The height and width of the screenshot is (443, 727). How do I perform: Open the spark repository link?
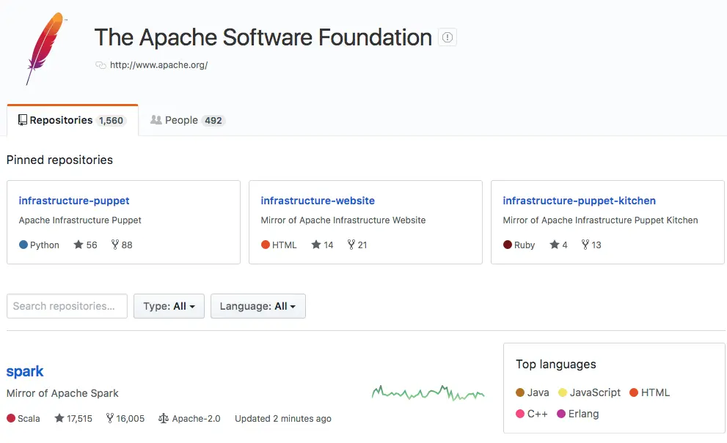(25, 371)
